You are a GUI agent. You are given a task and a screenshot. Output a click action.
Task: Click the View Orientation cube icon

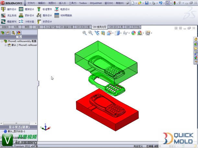coord(109,33)
